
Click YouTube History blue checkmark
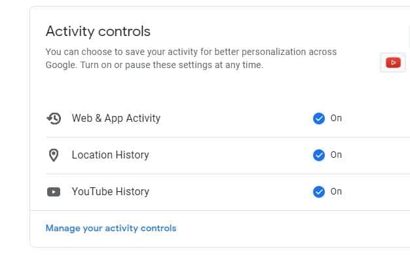(x=319, y=192)
